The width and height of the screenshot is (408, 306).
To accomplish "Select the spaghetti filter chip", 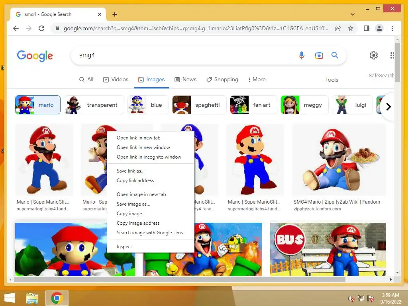I will coord(199,105).
